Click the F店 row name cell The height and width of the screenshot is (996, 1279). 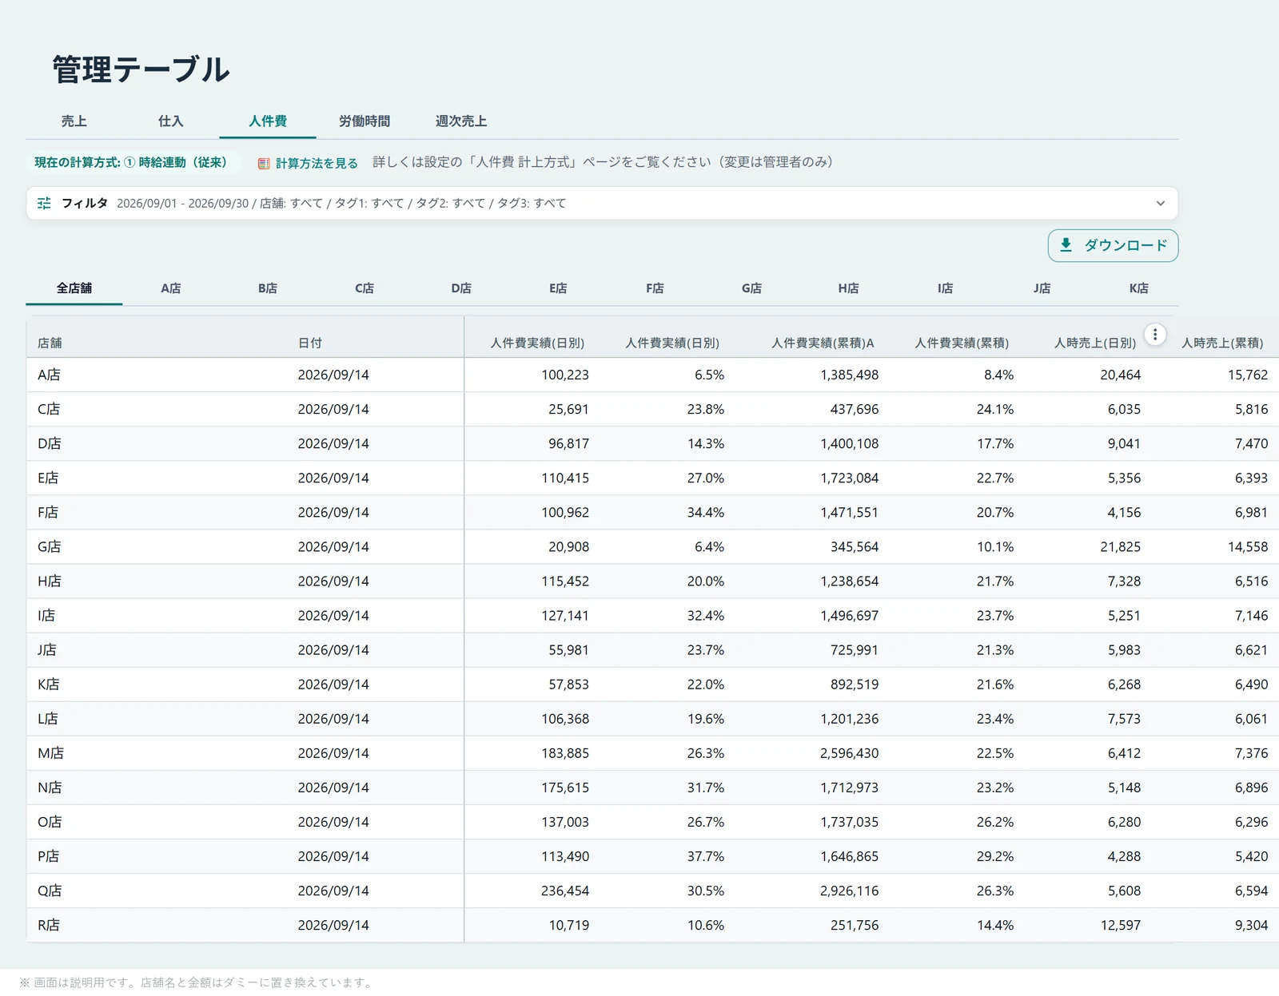point(48,512)
